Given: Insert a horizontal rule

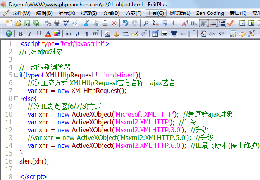Looking at the screenshot, I should coord(126,34).
